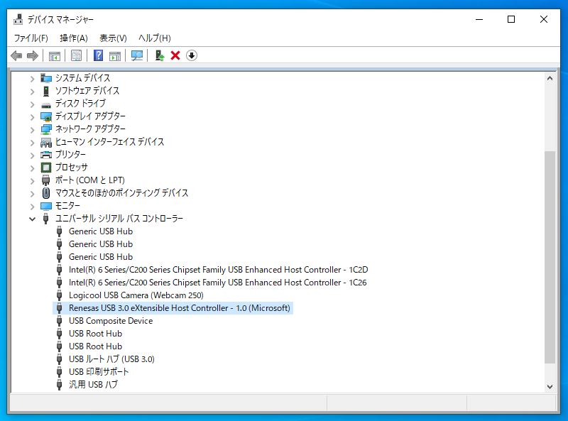Click the Device Manager title bar icon
This screenshot has height=421, width=568.
click(x=18, y=19)
